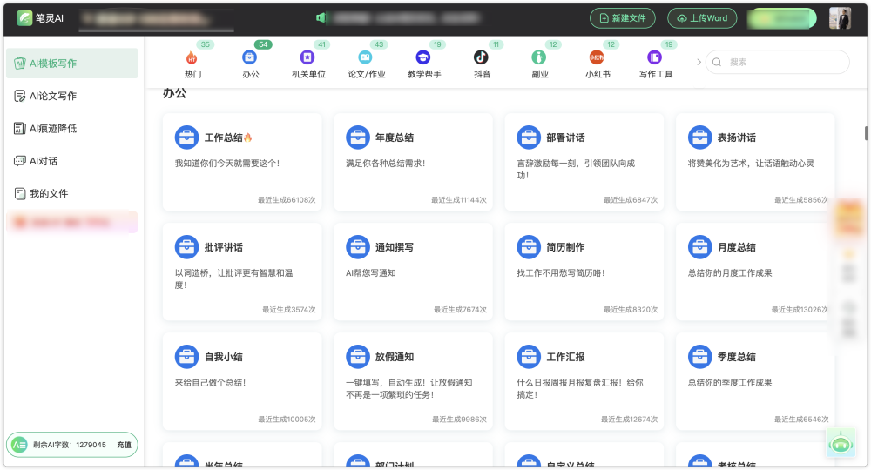Open the 年度总结 template card
The image size is (871, 470).
[x=413, y=162]
